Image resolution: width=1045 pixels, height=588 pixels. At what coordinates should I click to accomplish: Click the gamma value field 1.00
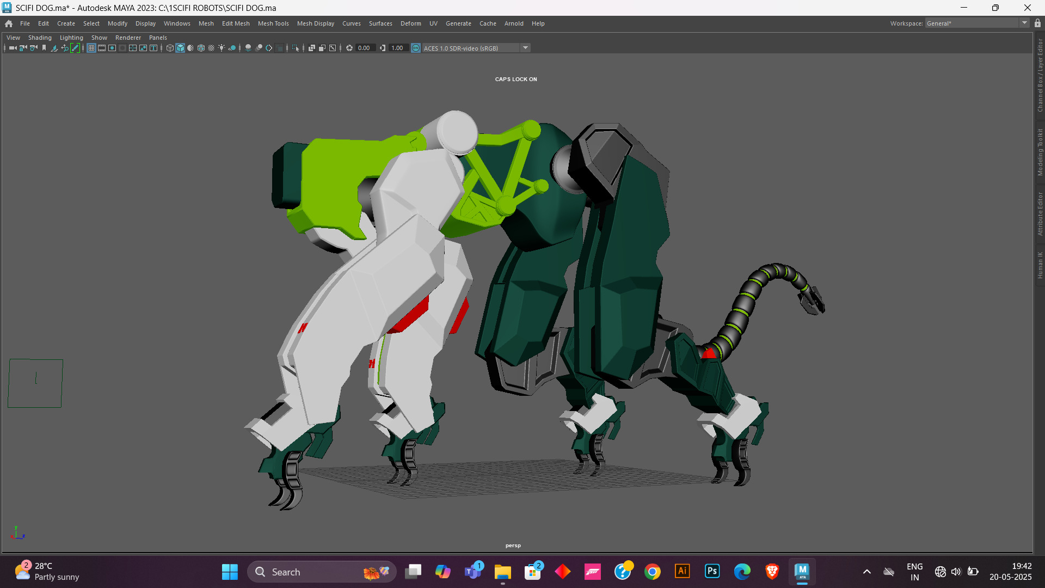click(x=398, y=48)
